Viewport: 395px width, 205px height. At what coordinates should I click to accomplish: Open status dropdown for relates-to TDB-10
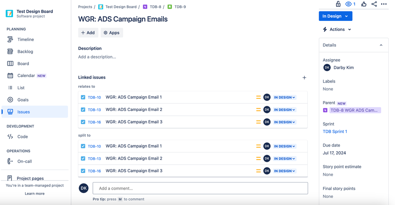[285, 97]
